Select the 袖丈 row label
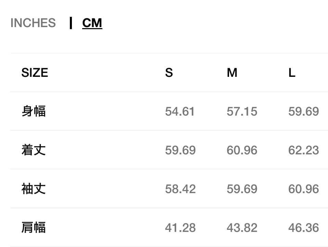 point(34,189)
